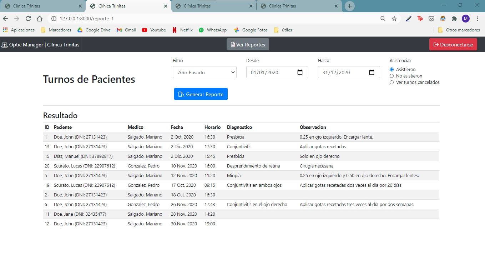485x260 pixels.
Task: Open calendar picker in Hasta date field
Action: tap(372, 72)
